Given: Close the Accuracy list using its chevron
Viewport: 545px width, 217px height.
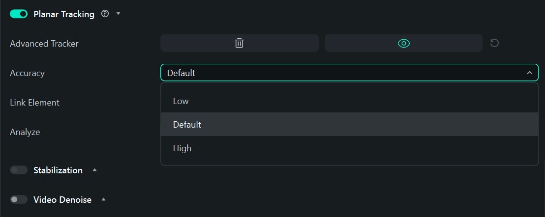Looking at the screenshot, I should tap(529, 73).
